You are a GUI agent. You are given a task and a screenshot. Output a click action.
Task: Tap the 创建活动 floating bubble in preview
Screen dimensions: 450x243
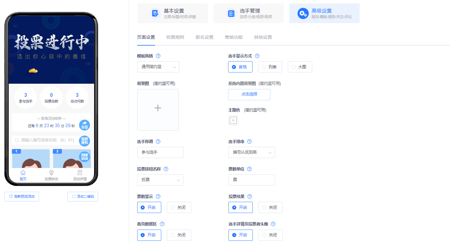click(84, 156)
